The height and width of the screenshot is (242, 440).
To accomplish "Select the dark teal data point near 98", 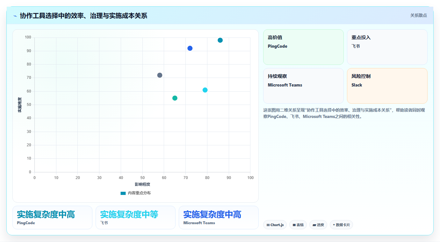I will (220, 40).
